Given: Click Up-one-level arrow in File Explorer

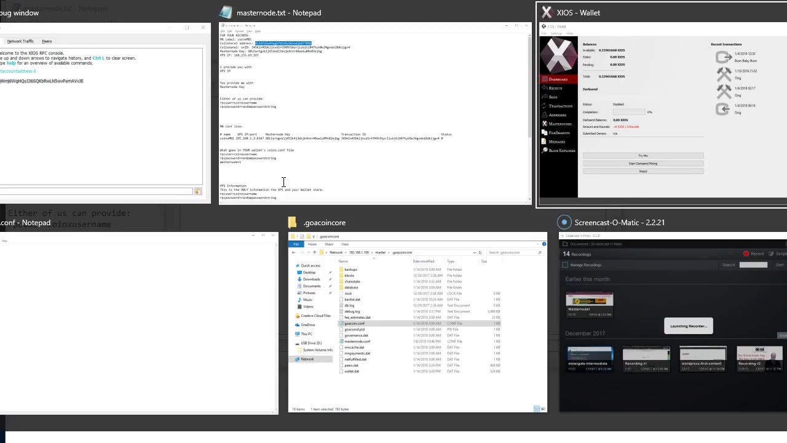Looking at the screenshot, I should coord(314,252).
